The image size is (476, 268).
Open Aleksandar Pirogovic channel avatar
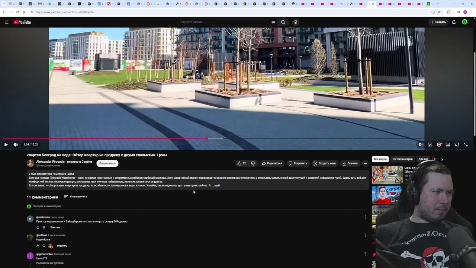tap(30, 163)
